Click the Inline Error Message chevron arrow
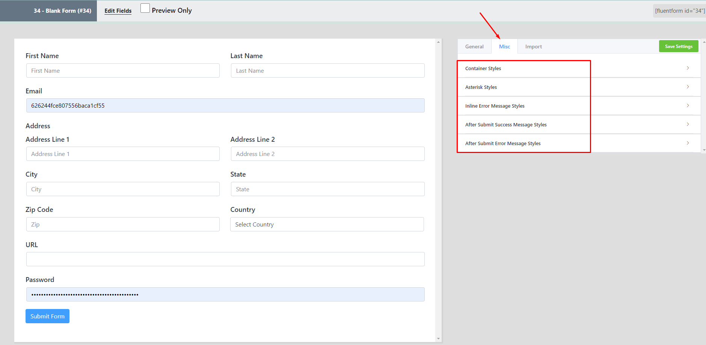 click(x=688, y=105)
